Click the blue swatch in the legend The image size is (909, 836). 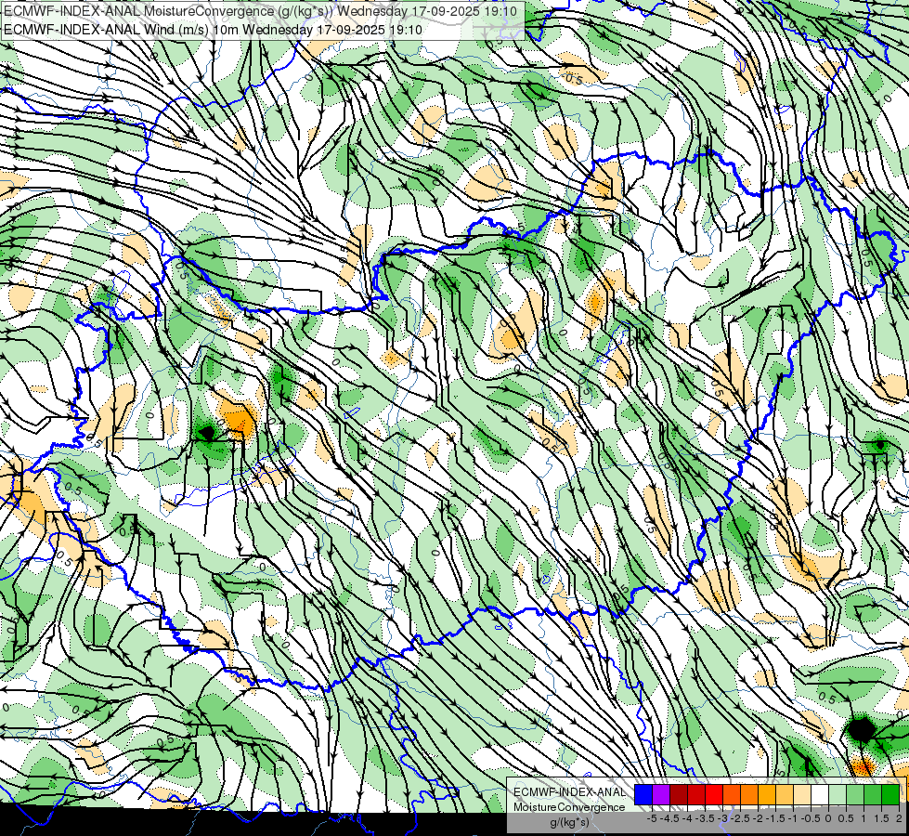(643, 794)
